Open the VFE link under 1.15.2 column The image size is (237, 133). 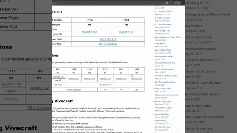(x=137, y=89)
